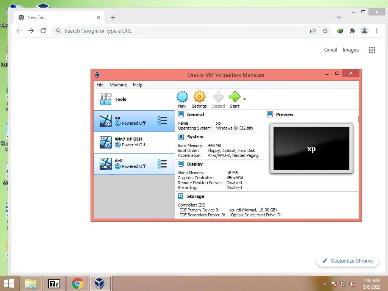The width and height of the screenshot is (388, 291).
Task: Click the 'Floppy, Optical, Hard Disk' boot order
Action: [231, 150]
